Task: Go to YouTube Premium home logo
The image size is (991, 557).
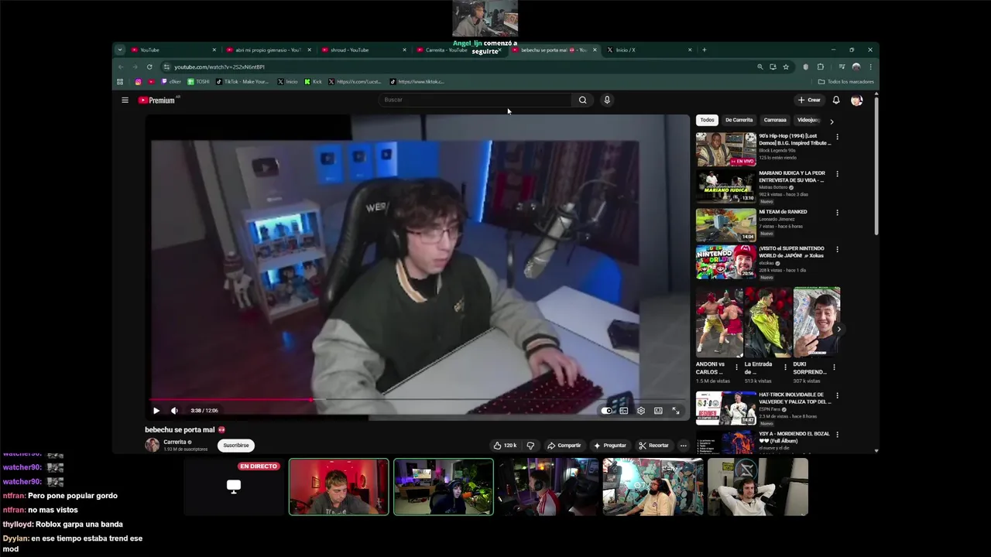Action: click(156, 100)
